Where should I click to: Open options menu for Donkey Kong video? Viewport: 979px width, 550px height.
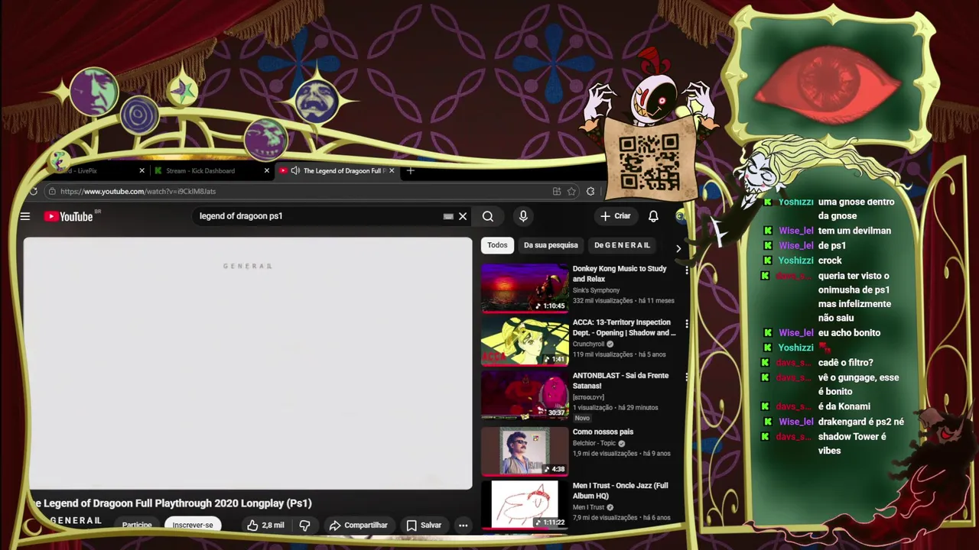[x=687, y=270]
